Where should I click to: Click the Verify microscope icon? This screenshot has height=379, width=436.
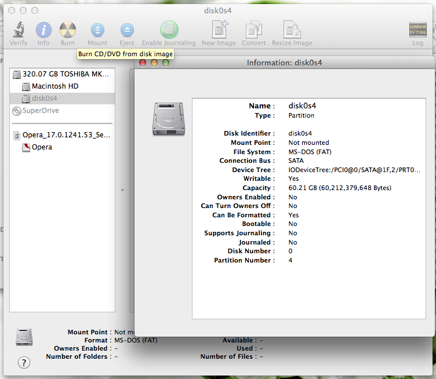(x=19, y=30)
